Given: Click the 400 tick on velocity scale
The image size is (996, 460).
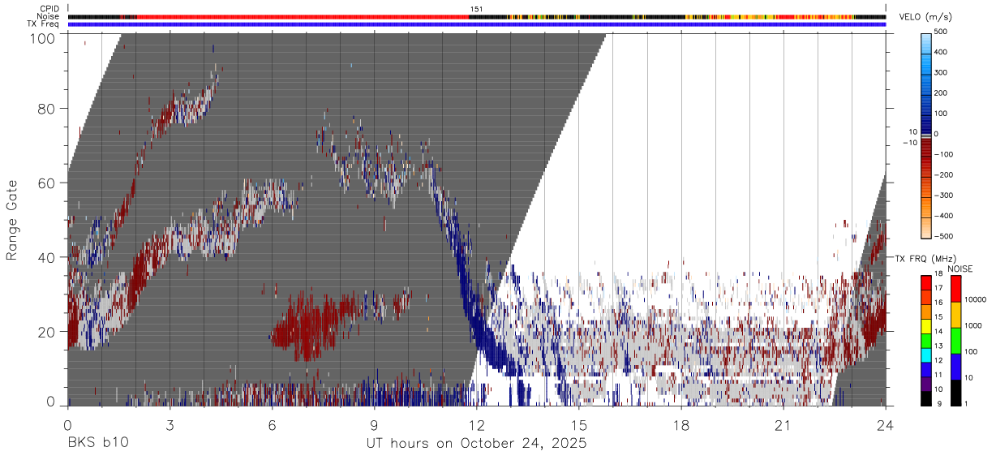Looking at the screenshot, I should (941, 52).
